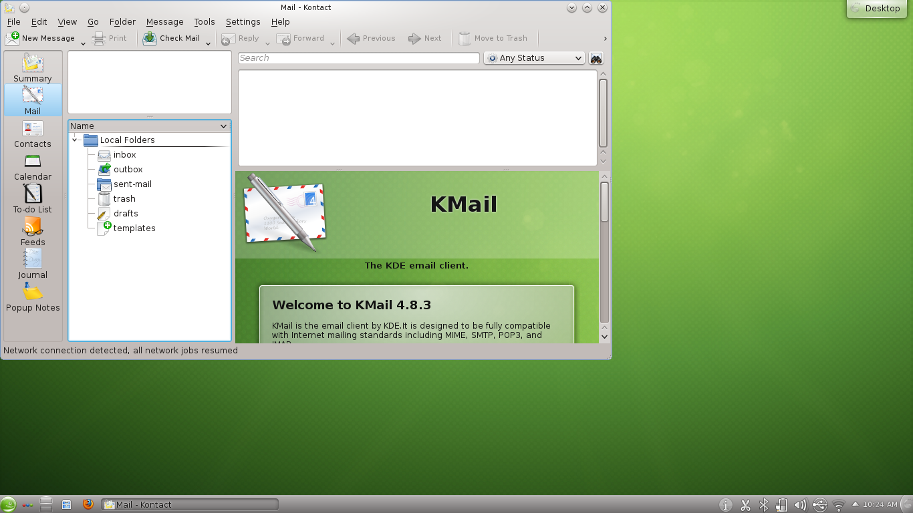The width and height of the screenshot is (913, 513).
Task: Click the Bluetooth tray icon
Action: click(x=764, y=505)
